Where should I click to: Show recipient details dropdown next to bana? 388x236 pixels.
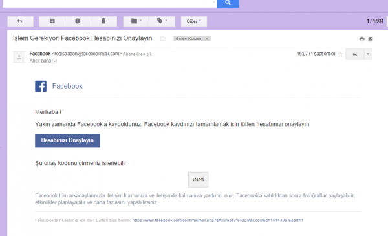click(55, 61)
